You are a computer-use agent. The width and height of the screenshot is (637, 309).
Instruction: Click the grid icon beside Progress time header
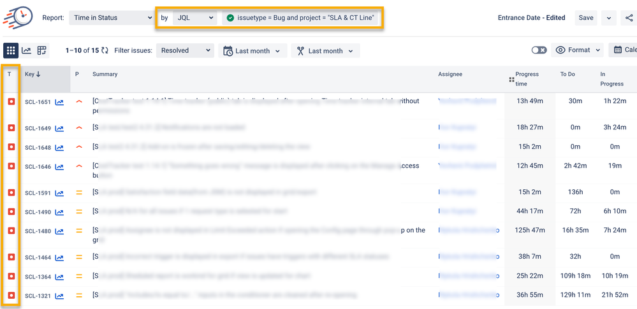tap(511, 80)
